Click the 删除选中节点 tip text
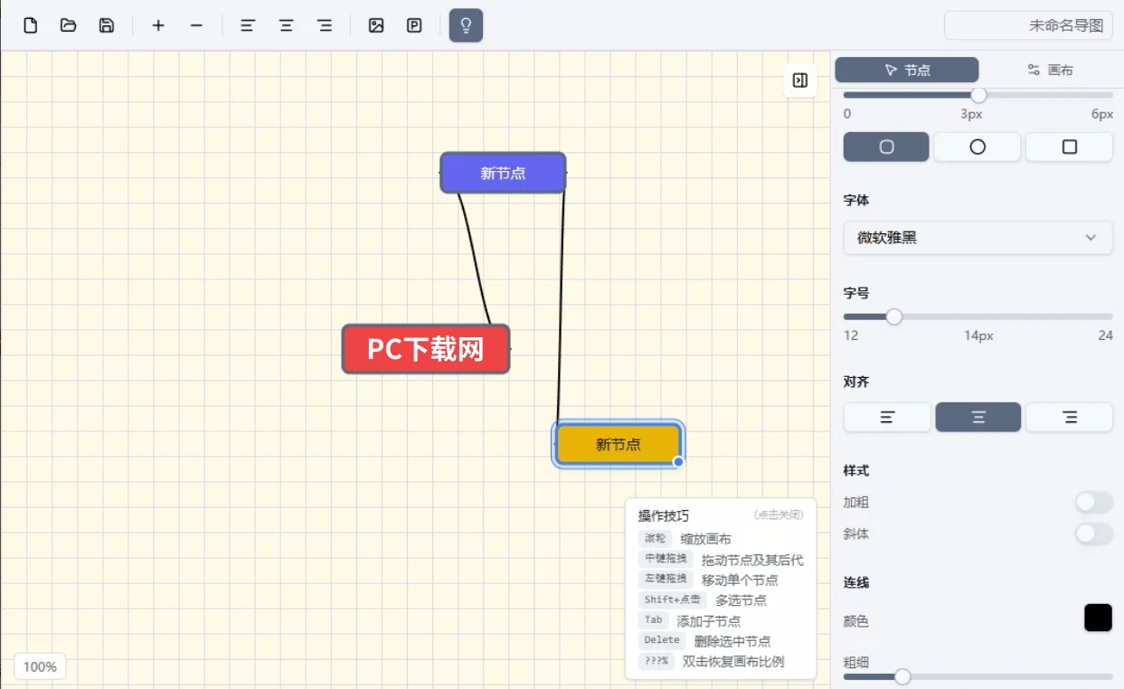 click(732, 641)
